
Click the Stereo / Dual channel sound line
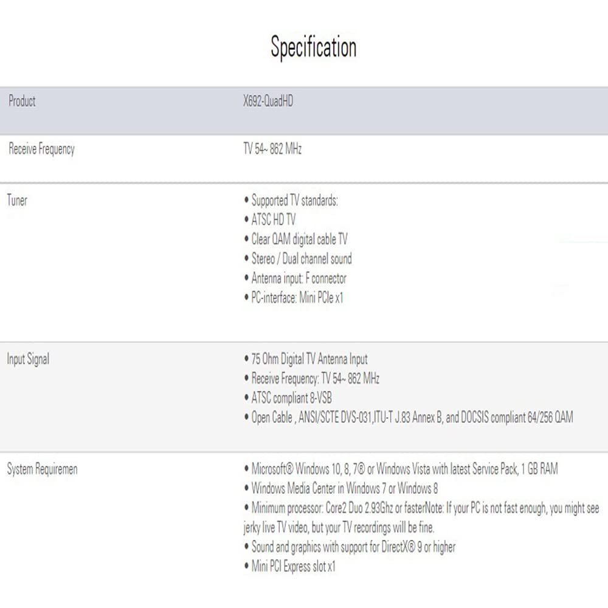[302, 259]
